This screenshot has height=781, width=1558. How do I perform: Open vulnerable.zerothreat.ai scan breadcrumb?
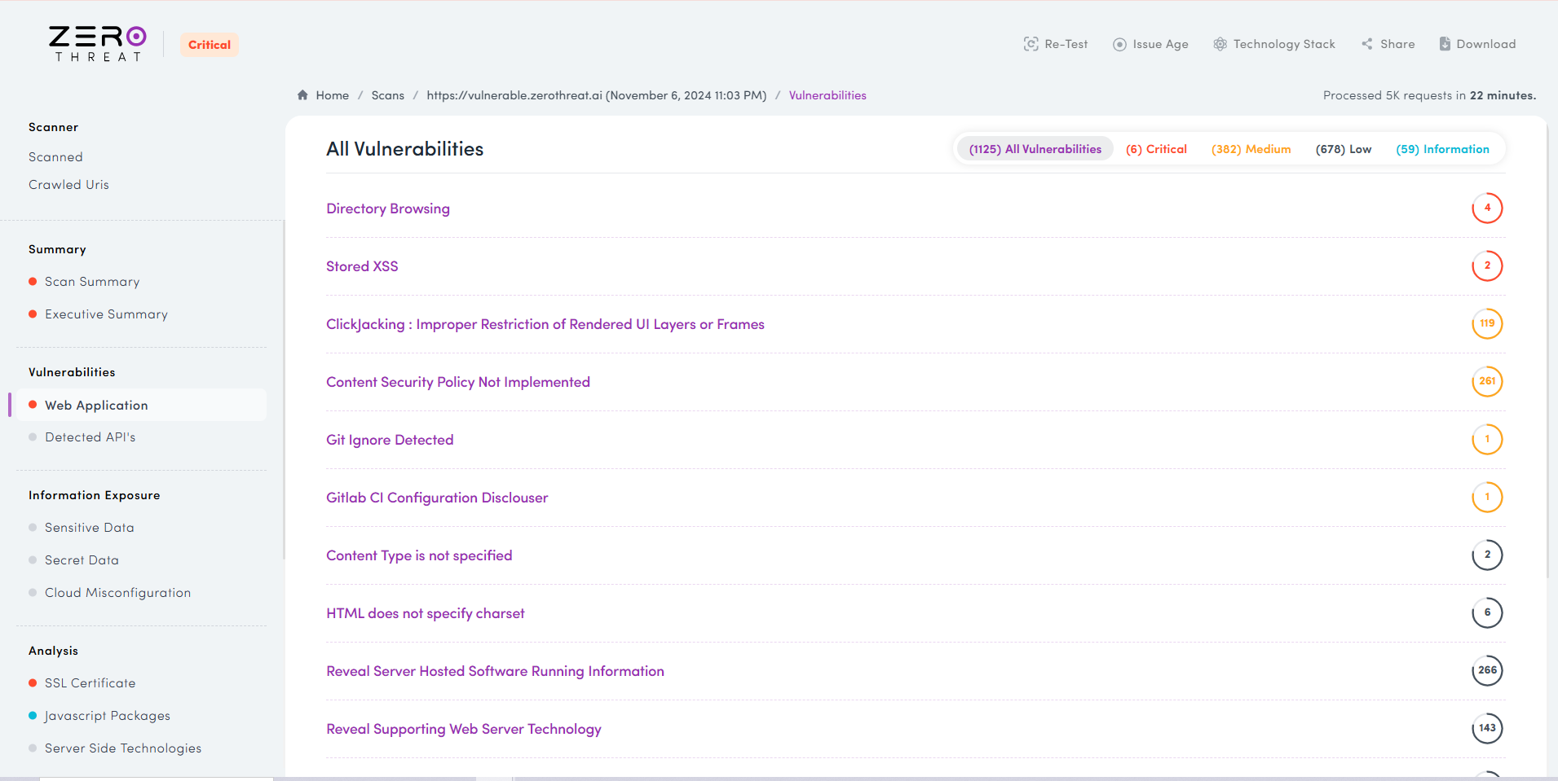596,95
